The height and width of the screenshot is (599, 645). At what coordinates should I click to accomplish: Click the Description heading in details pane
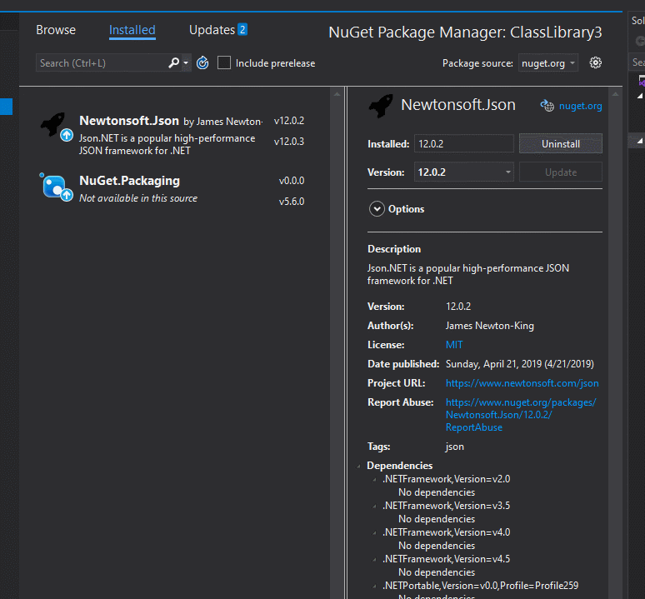(394, 249)
